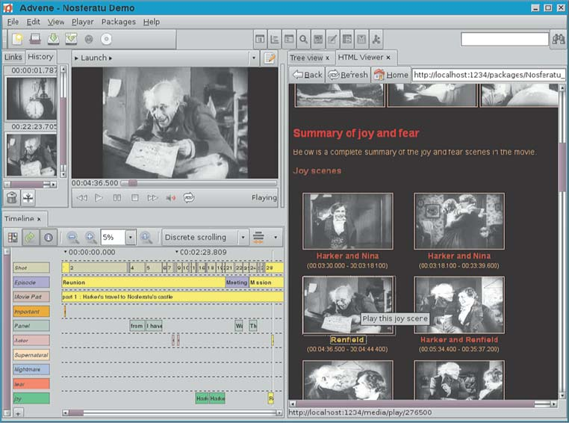Create a new package with toolbar icon
The width and height of the screenshot is (569, 423).
17,39
